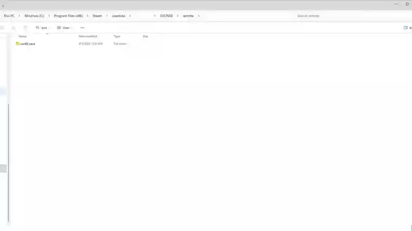
Task: Go to Windows (C:) breadcrumb
Action: 34,16
